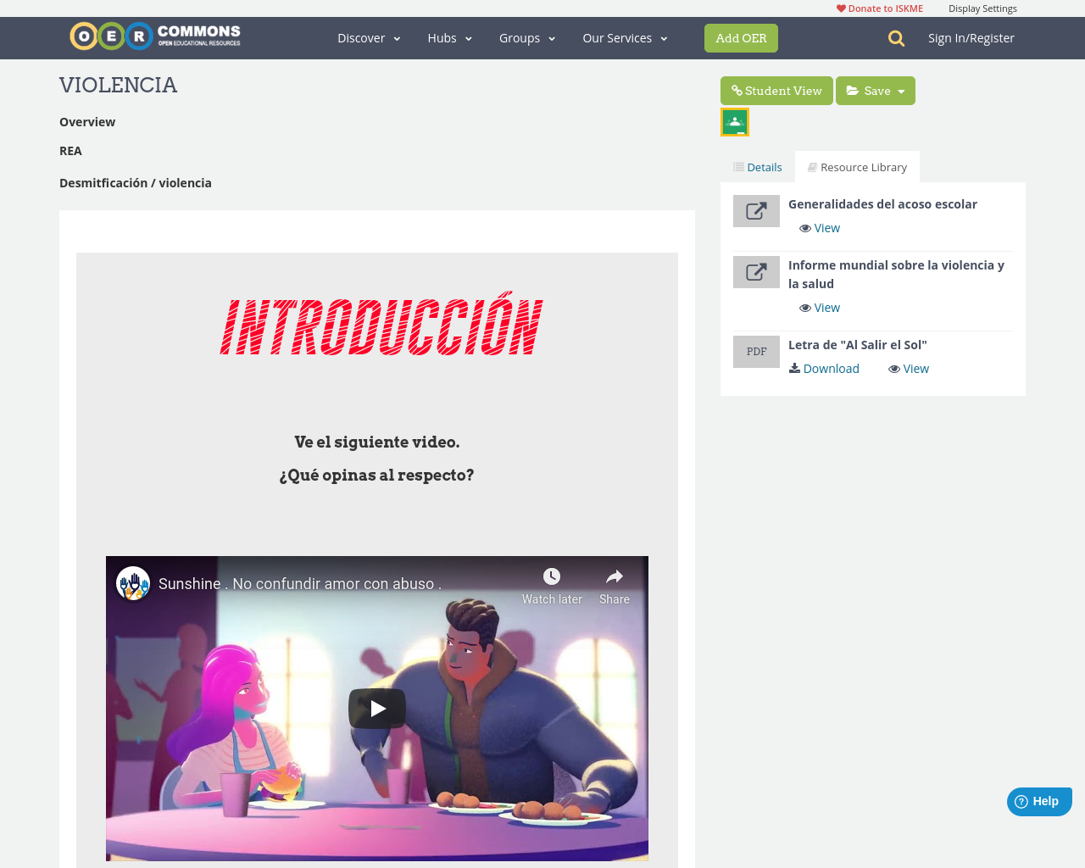Screen dimensions: 1085x868
Task: Click the PDF icon for Letra de Al Salir el Sol
Action: 756,350
